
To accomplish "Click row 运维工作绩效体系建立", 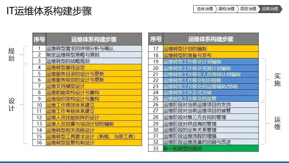I will pos(87,105).
